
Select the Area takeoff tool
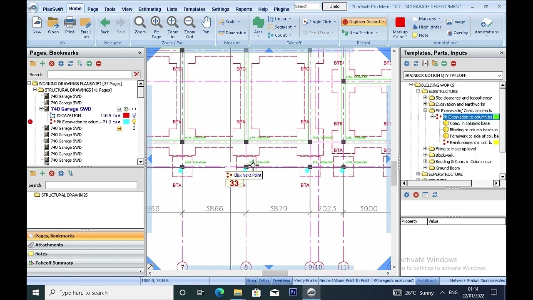(x=258, y=26)
